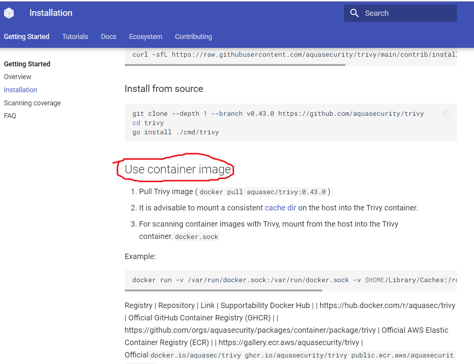474x364 pixels.
Task: Open the Tutorials tab
Action: (x=75, y=37)
